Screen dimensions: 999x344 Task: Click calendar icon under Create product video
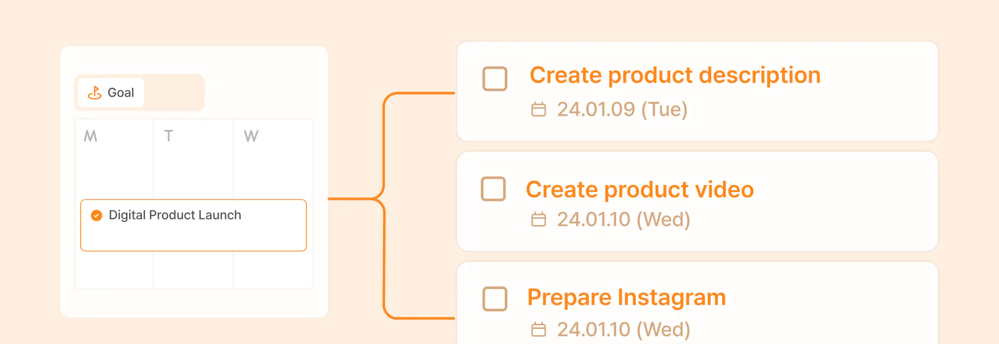coord(539,219)
